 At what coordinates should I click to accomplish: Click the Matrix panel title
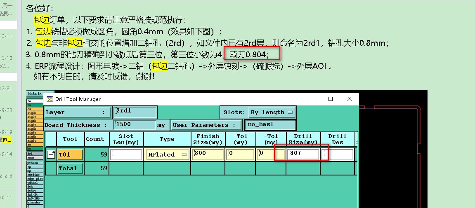tap(35, 93)
